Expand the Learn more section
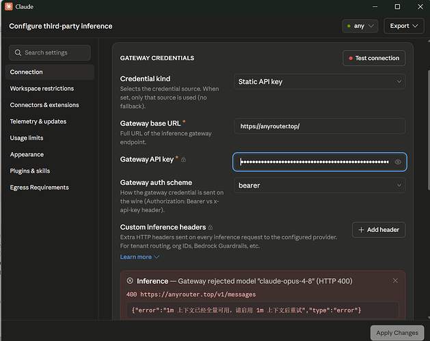This screenshot has width=430, height=341. [139, 257]
